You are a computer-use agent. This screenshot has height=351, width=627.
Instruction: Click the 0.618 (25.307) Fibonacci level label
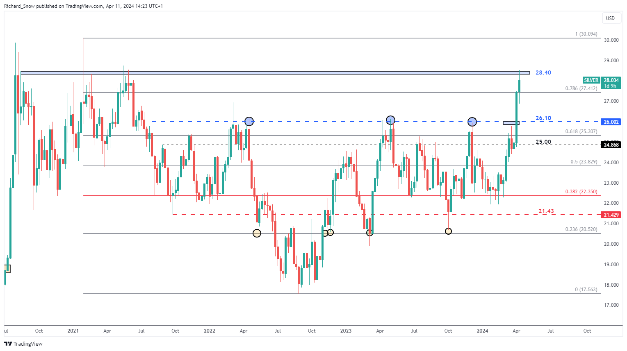pos(581,131)
